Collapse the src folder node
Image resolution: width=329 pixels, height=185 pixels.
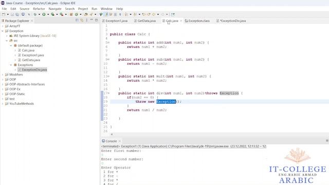[7, 41]
